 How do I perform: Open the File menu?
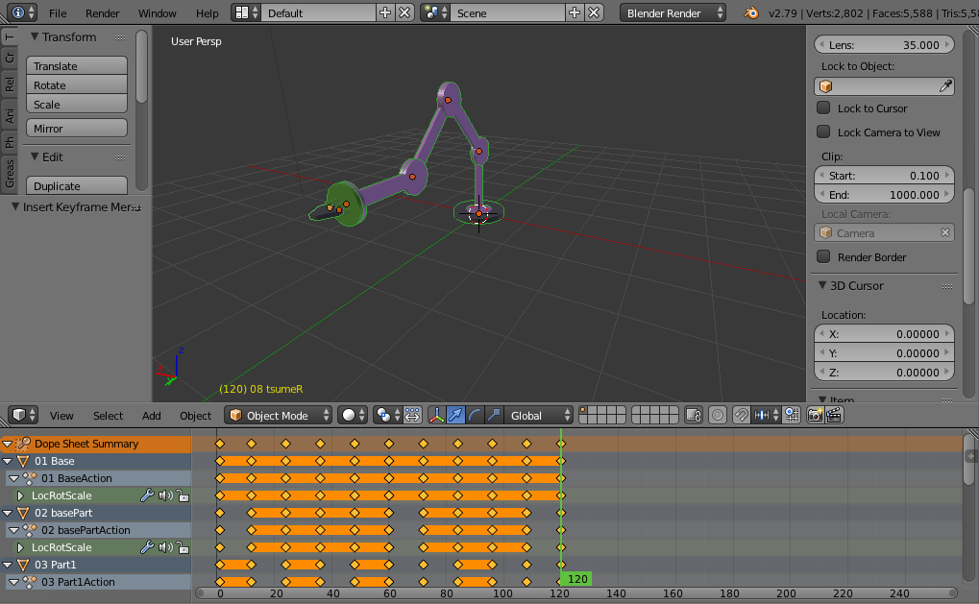[x=58, y=13]
